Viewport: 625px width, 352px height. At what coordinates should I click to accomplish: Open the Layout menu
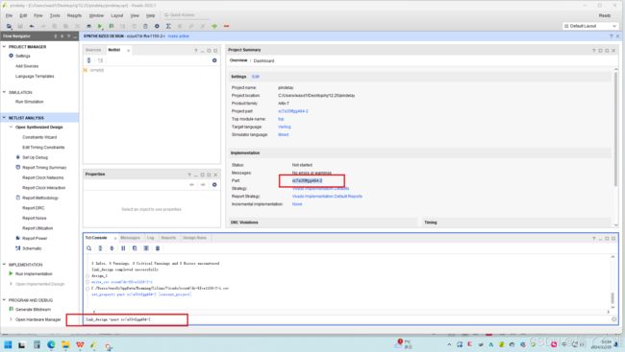point(116,15)
